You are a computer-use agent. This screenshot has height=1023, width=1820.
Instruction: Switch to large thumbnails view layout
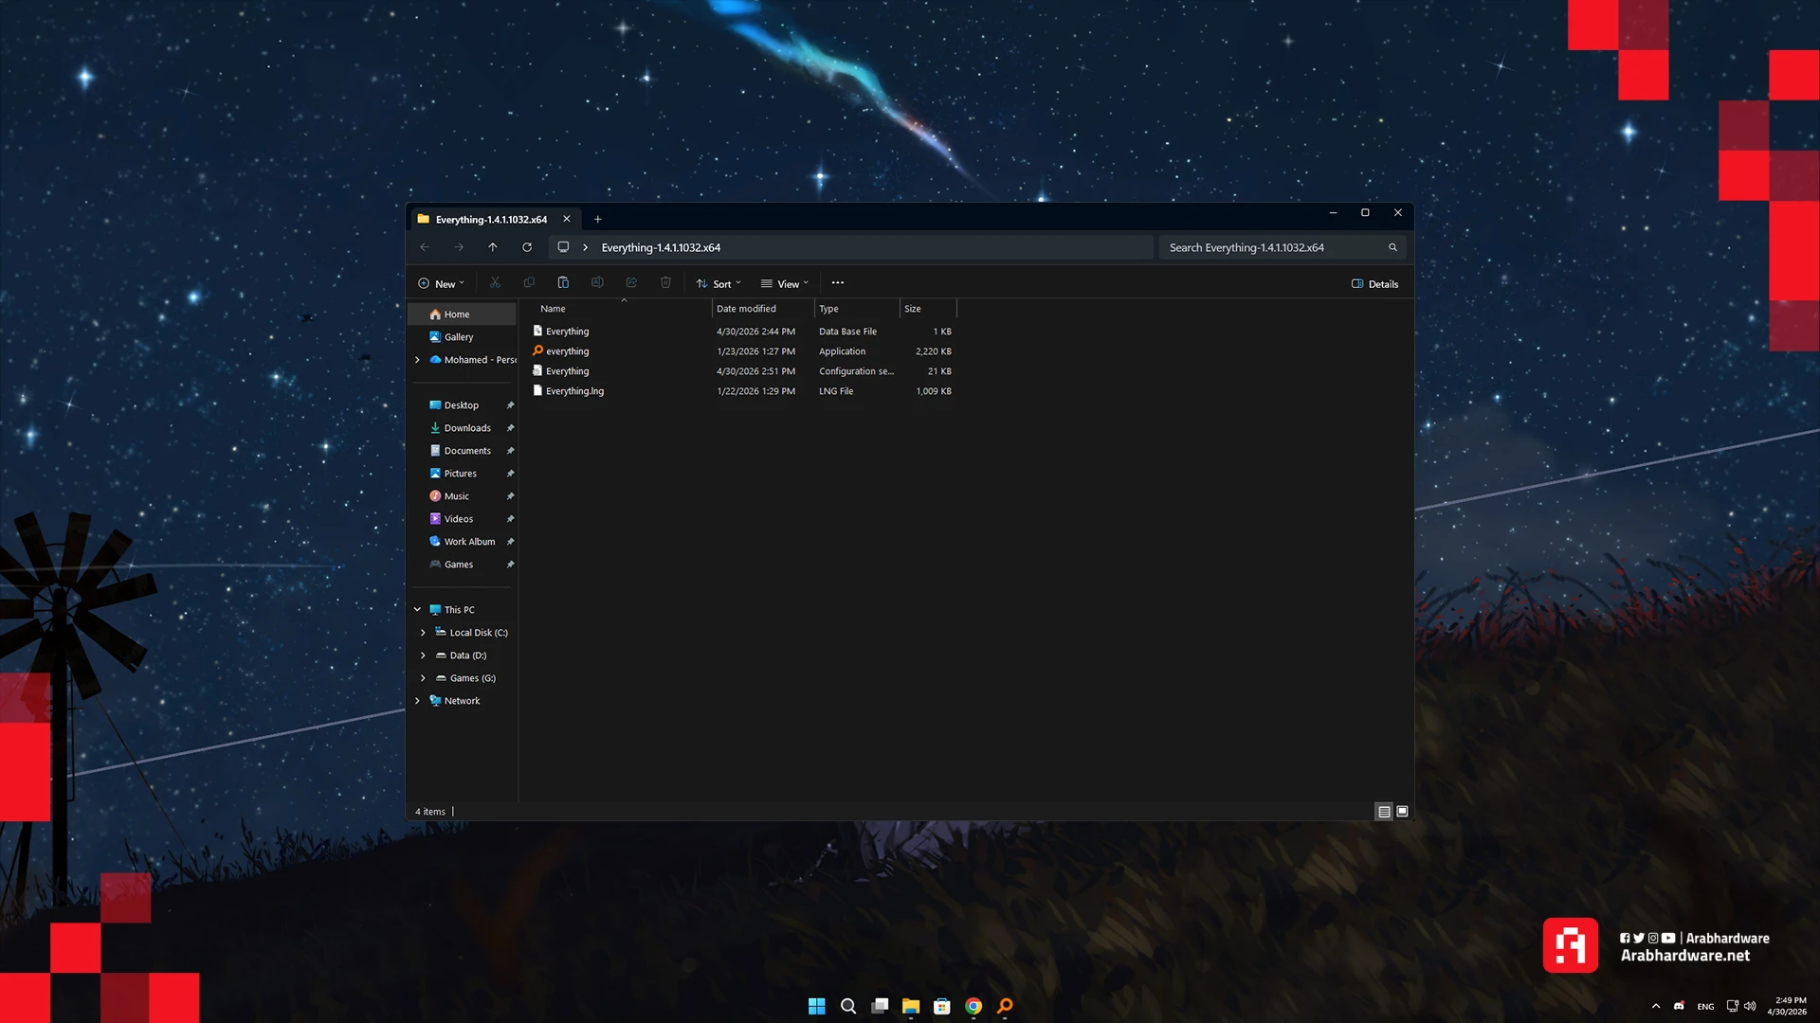tap(1403, 812)
